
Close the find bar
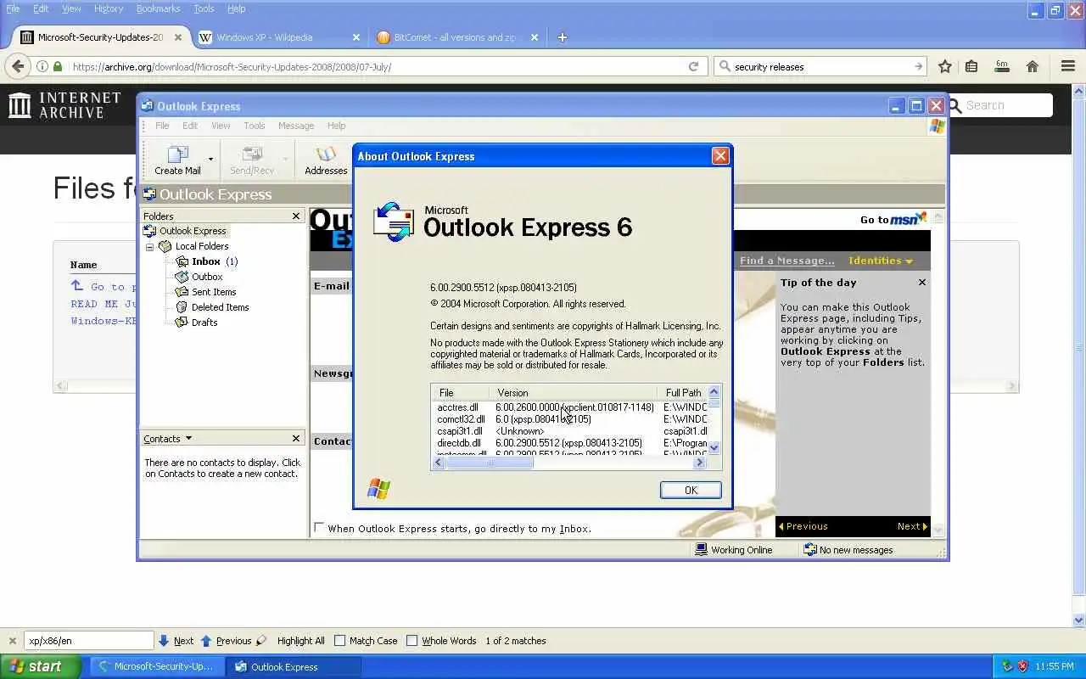point(12,641)
